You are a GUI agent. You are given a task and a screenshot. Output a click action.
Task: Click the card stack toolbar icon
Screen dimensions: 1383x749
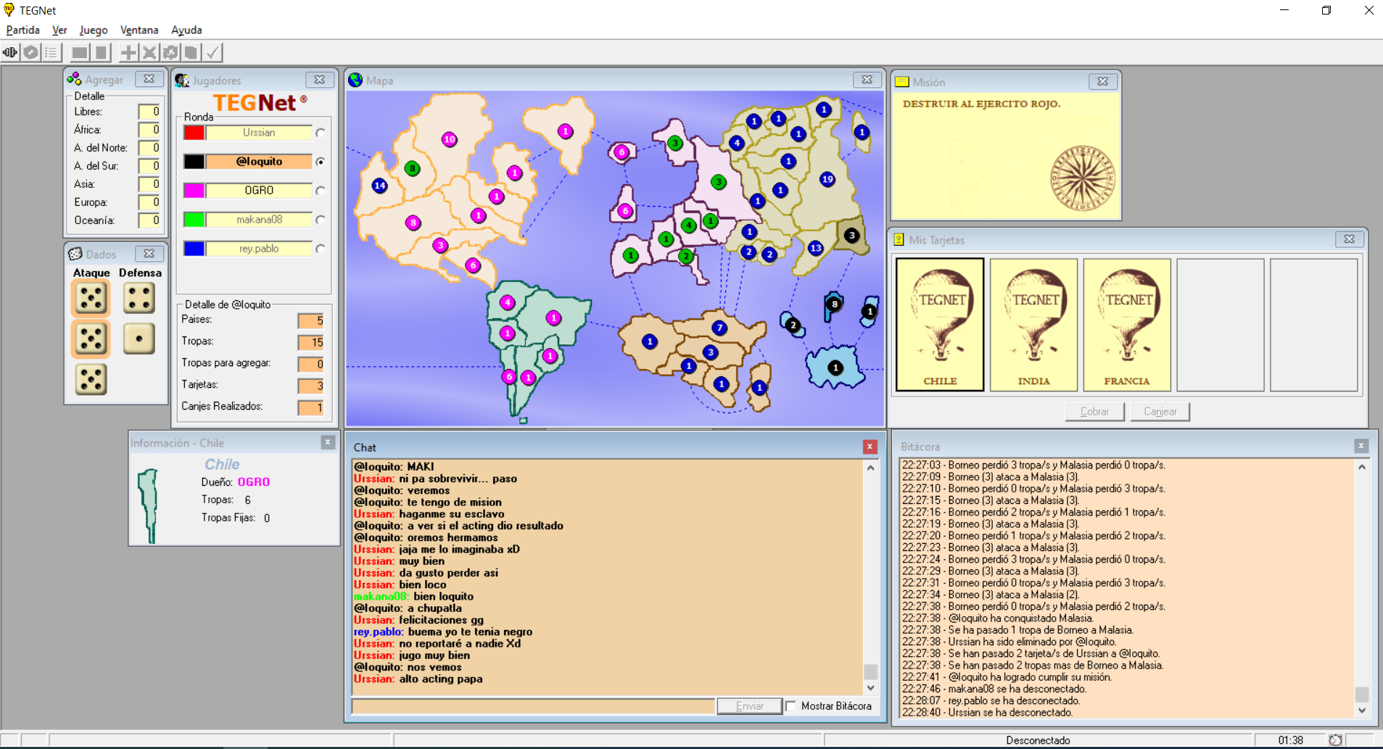[x=191, y=52]
